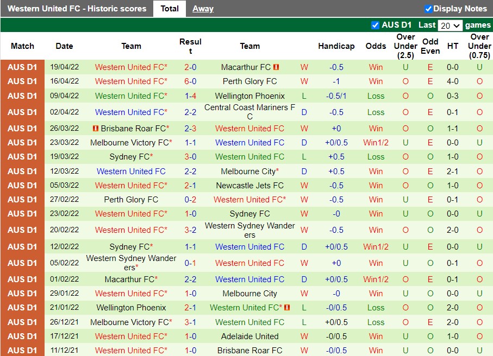
Task: Switch to the Away tab
Action: 203,9
